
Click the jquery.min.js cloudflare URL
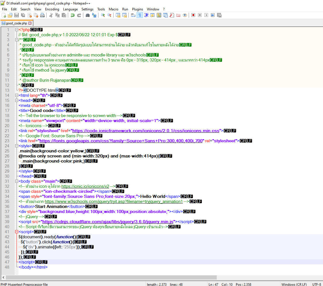point(108,222)
